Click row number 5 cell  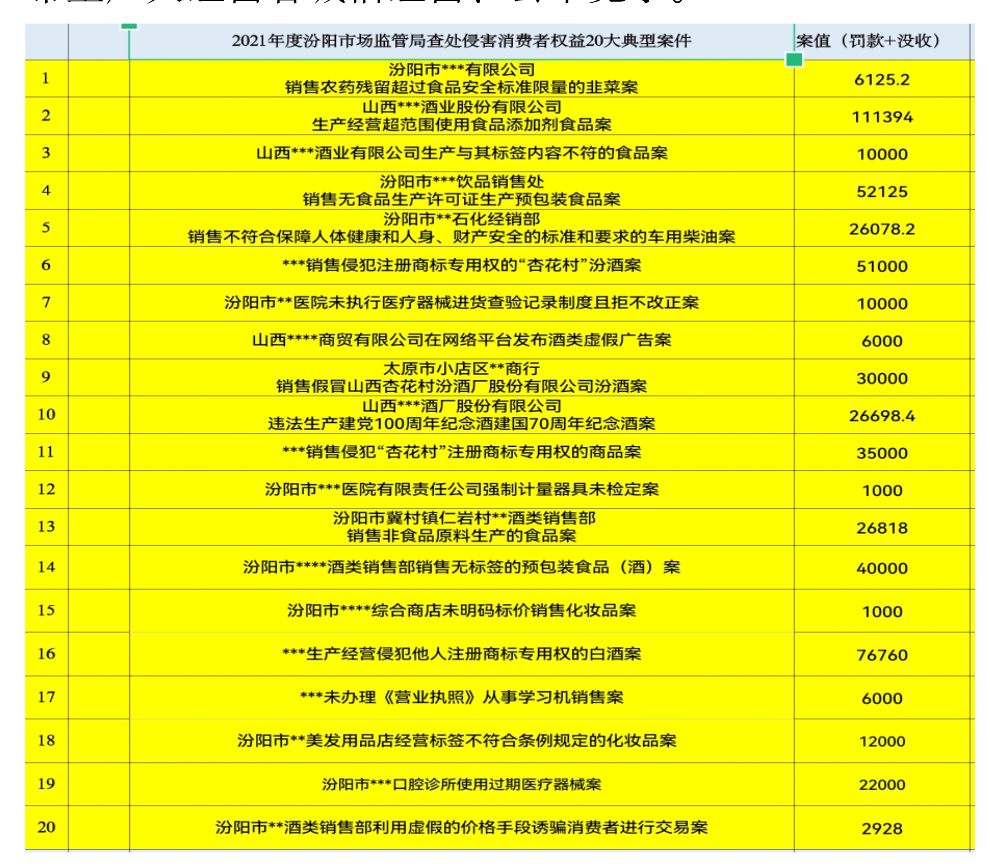(46, 228)
